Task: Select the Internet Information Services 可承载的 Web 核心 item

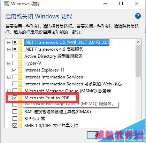Action: point(73,84)
